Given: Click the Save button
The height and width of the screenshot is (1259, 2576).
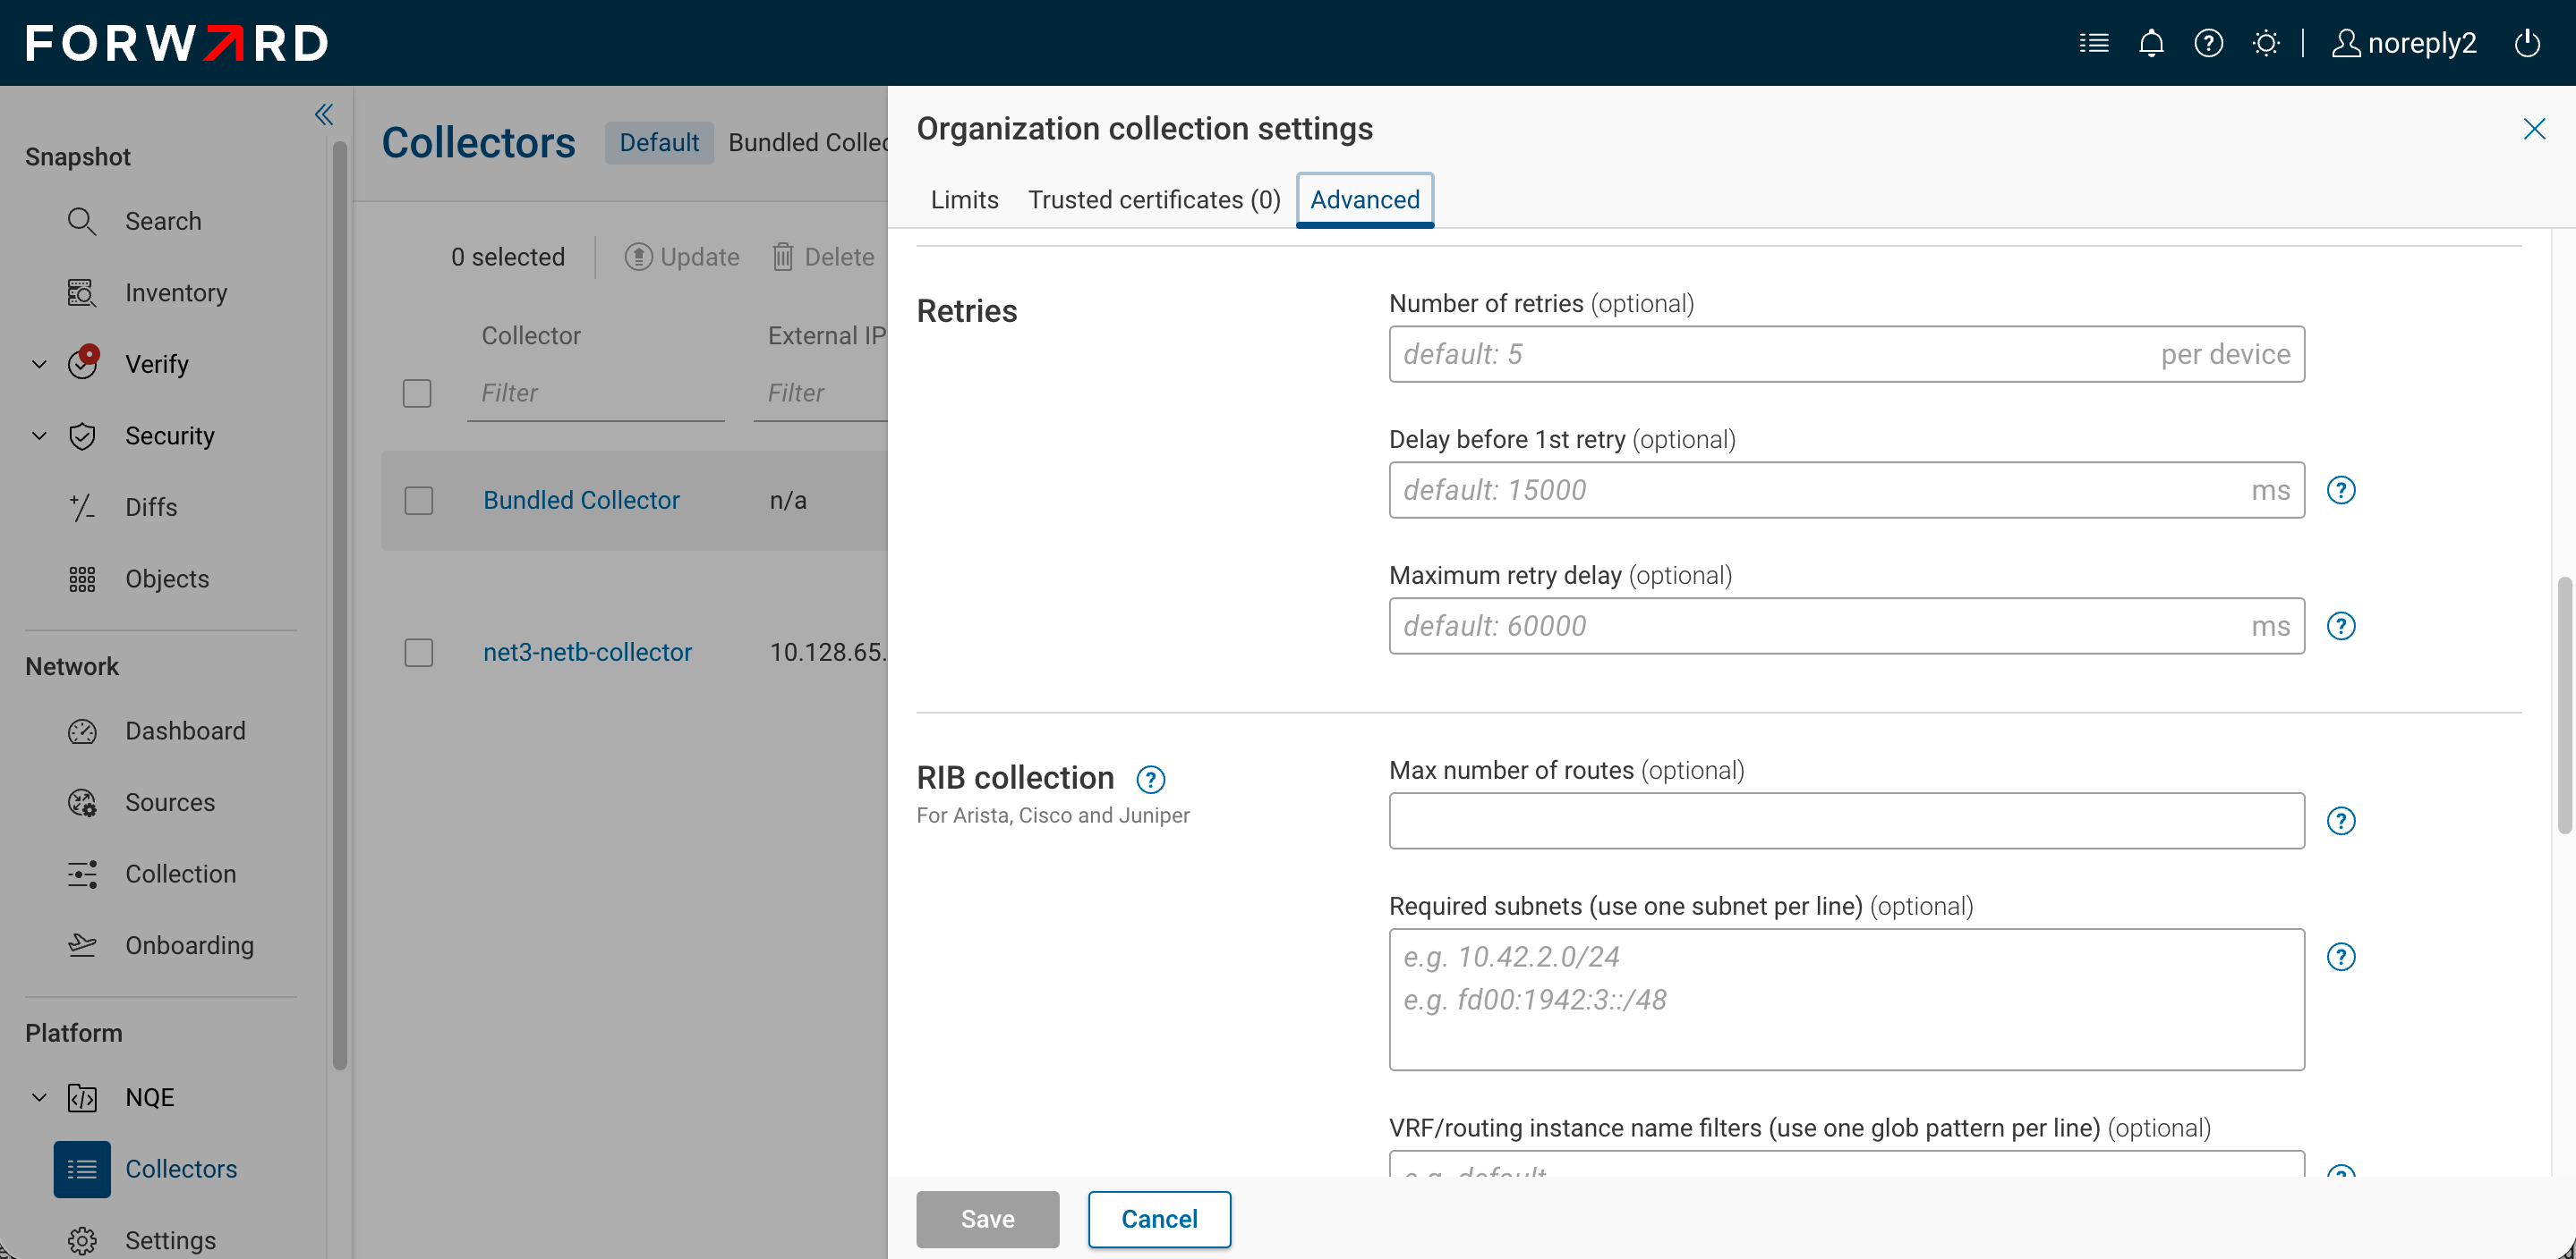Looking at the screenshot, I should 987,1219.
